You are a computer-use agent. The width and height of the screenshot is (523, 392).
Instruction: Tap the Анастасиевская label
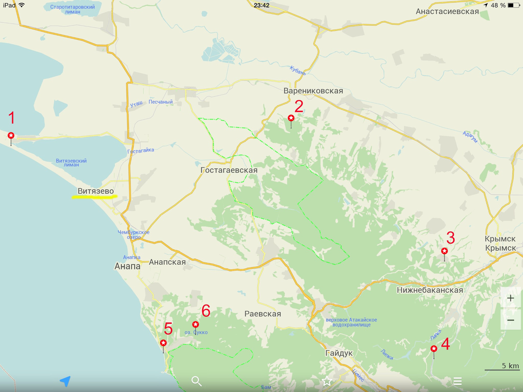click(x=447, y=11)
